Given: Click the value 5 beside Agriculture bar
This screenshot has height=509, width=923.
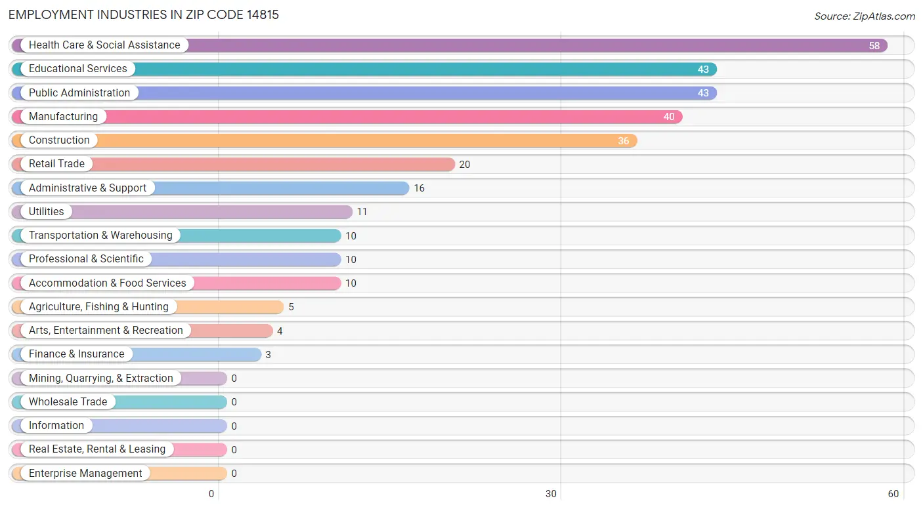Looking at the screenshot, I should coord(291,307).
